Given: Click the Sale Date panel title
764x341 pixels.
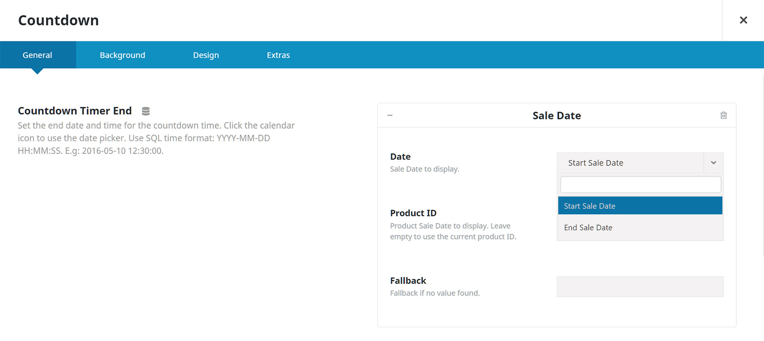Looking at the screenshot, I should point(556,116).
